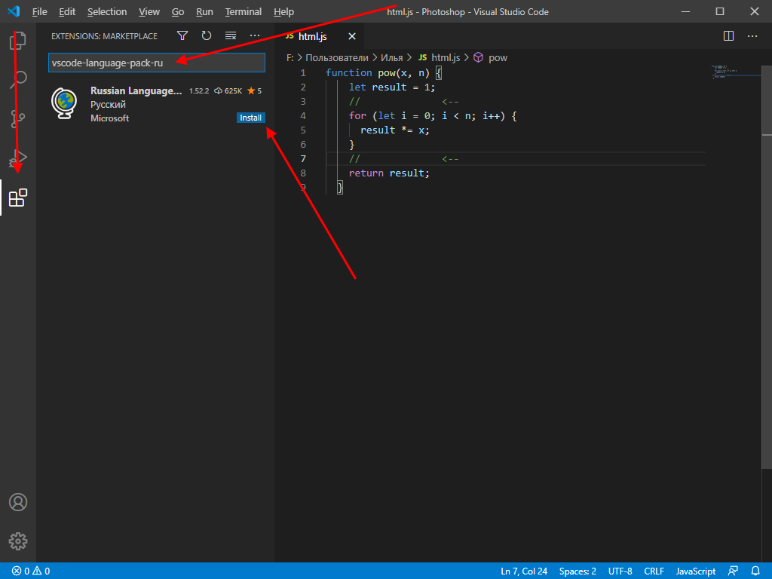Send feedback using the smiley icon

pyautogui.click(x=733, y=571)
